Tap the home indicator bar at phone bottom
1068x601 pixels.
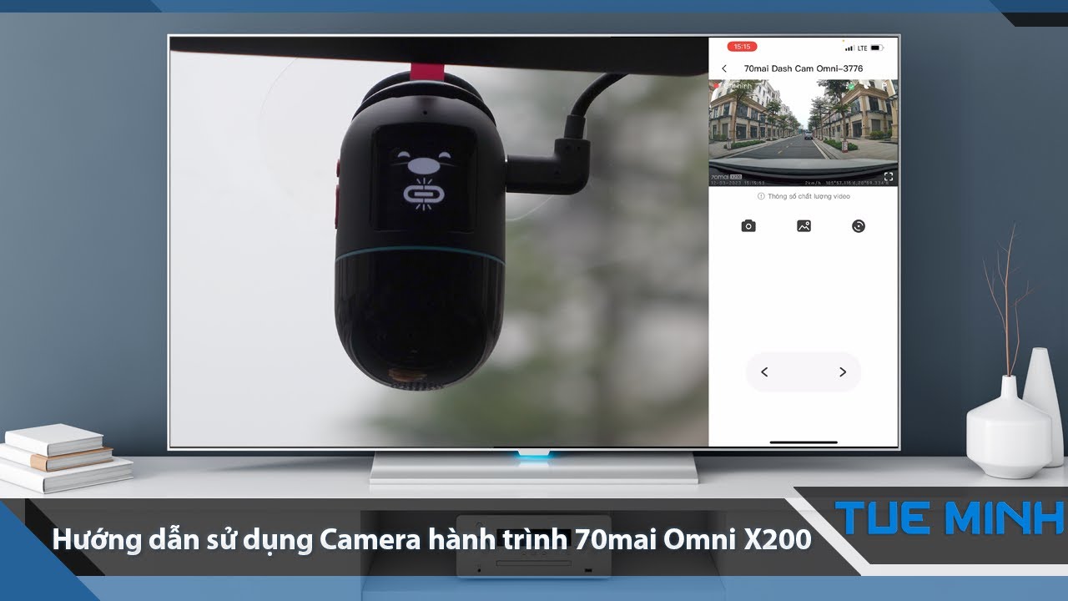[x=804, y=442]
